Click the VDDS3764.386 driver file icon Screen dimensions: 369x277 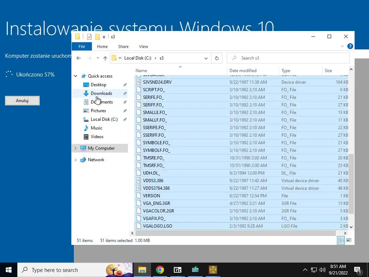point(139,188)
